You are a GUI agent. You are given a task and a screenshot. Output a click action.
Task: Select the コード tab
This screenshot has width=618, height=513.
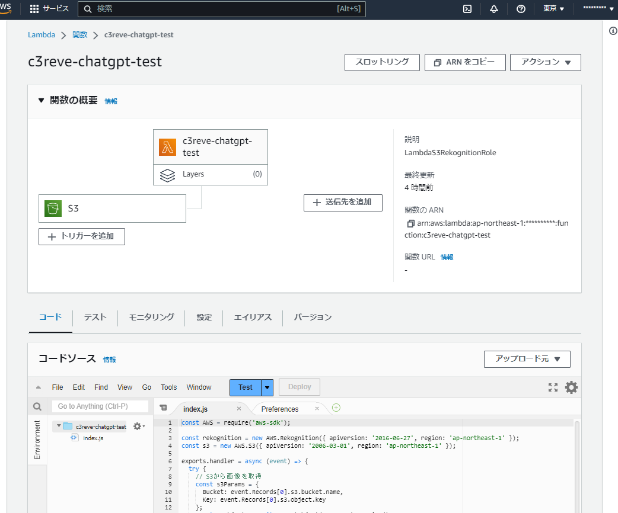point(50,318)
